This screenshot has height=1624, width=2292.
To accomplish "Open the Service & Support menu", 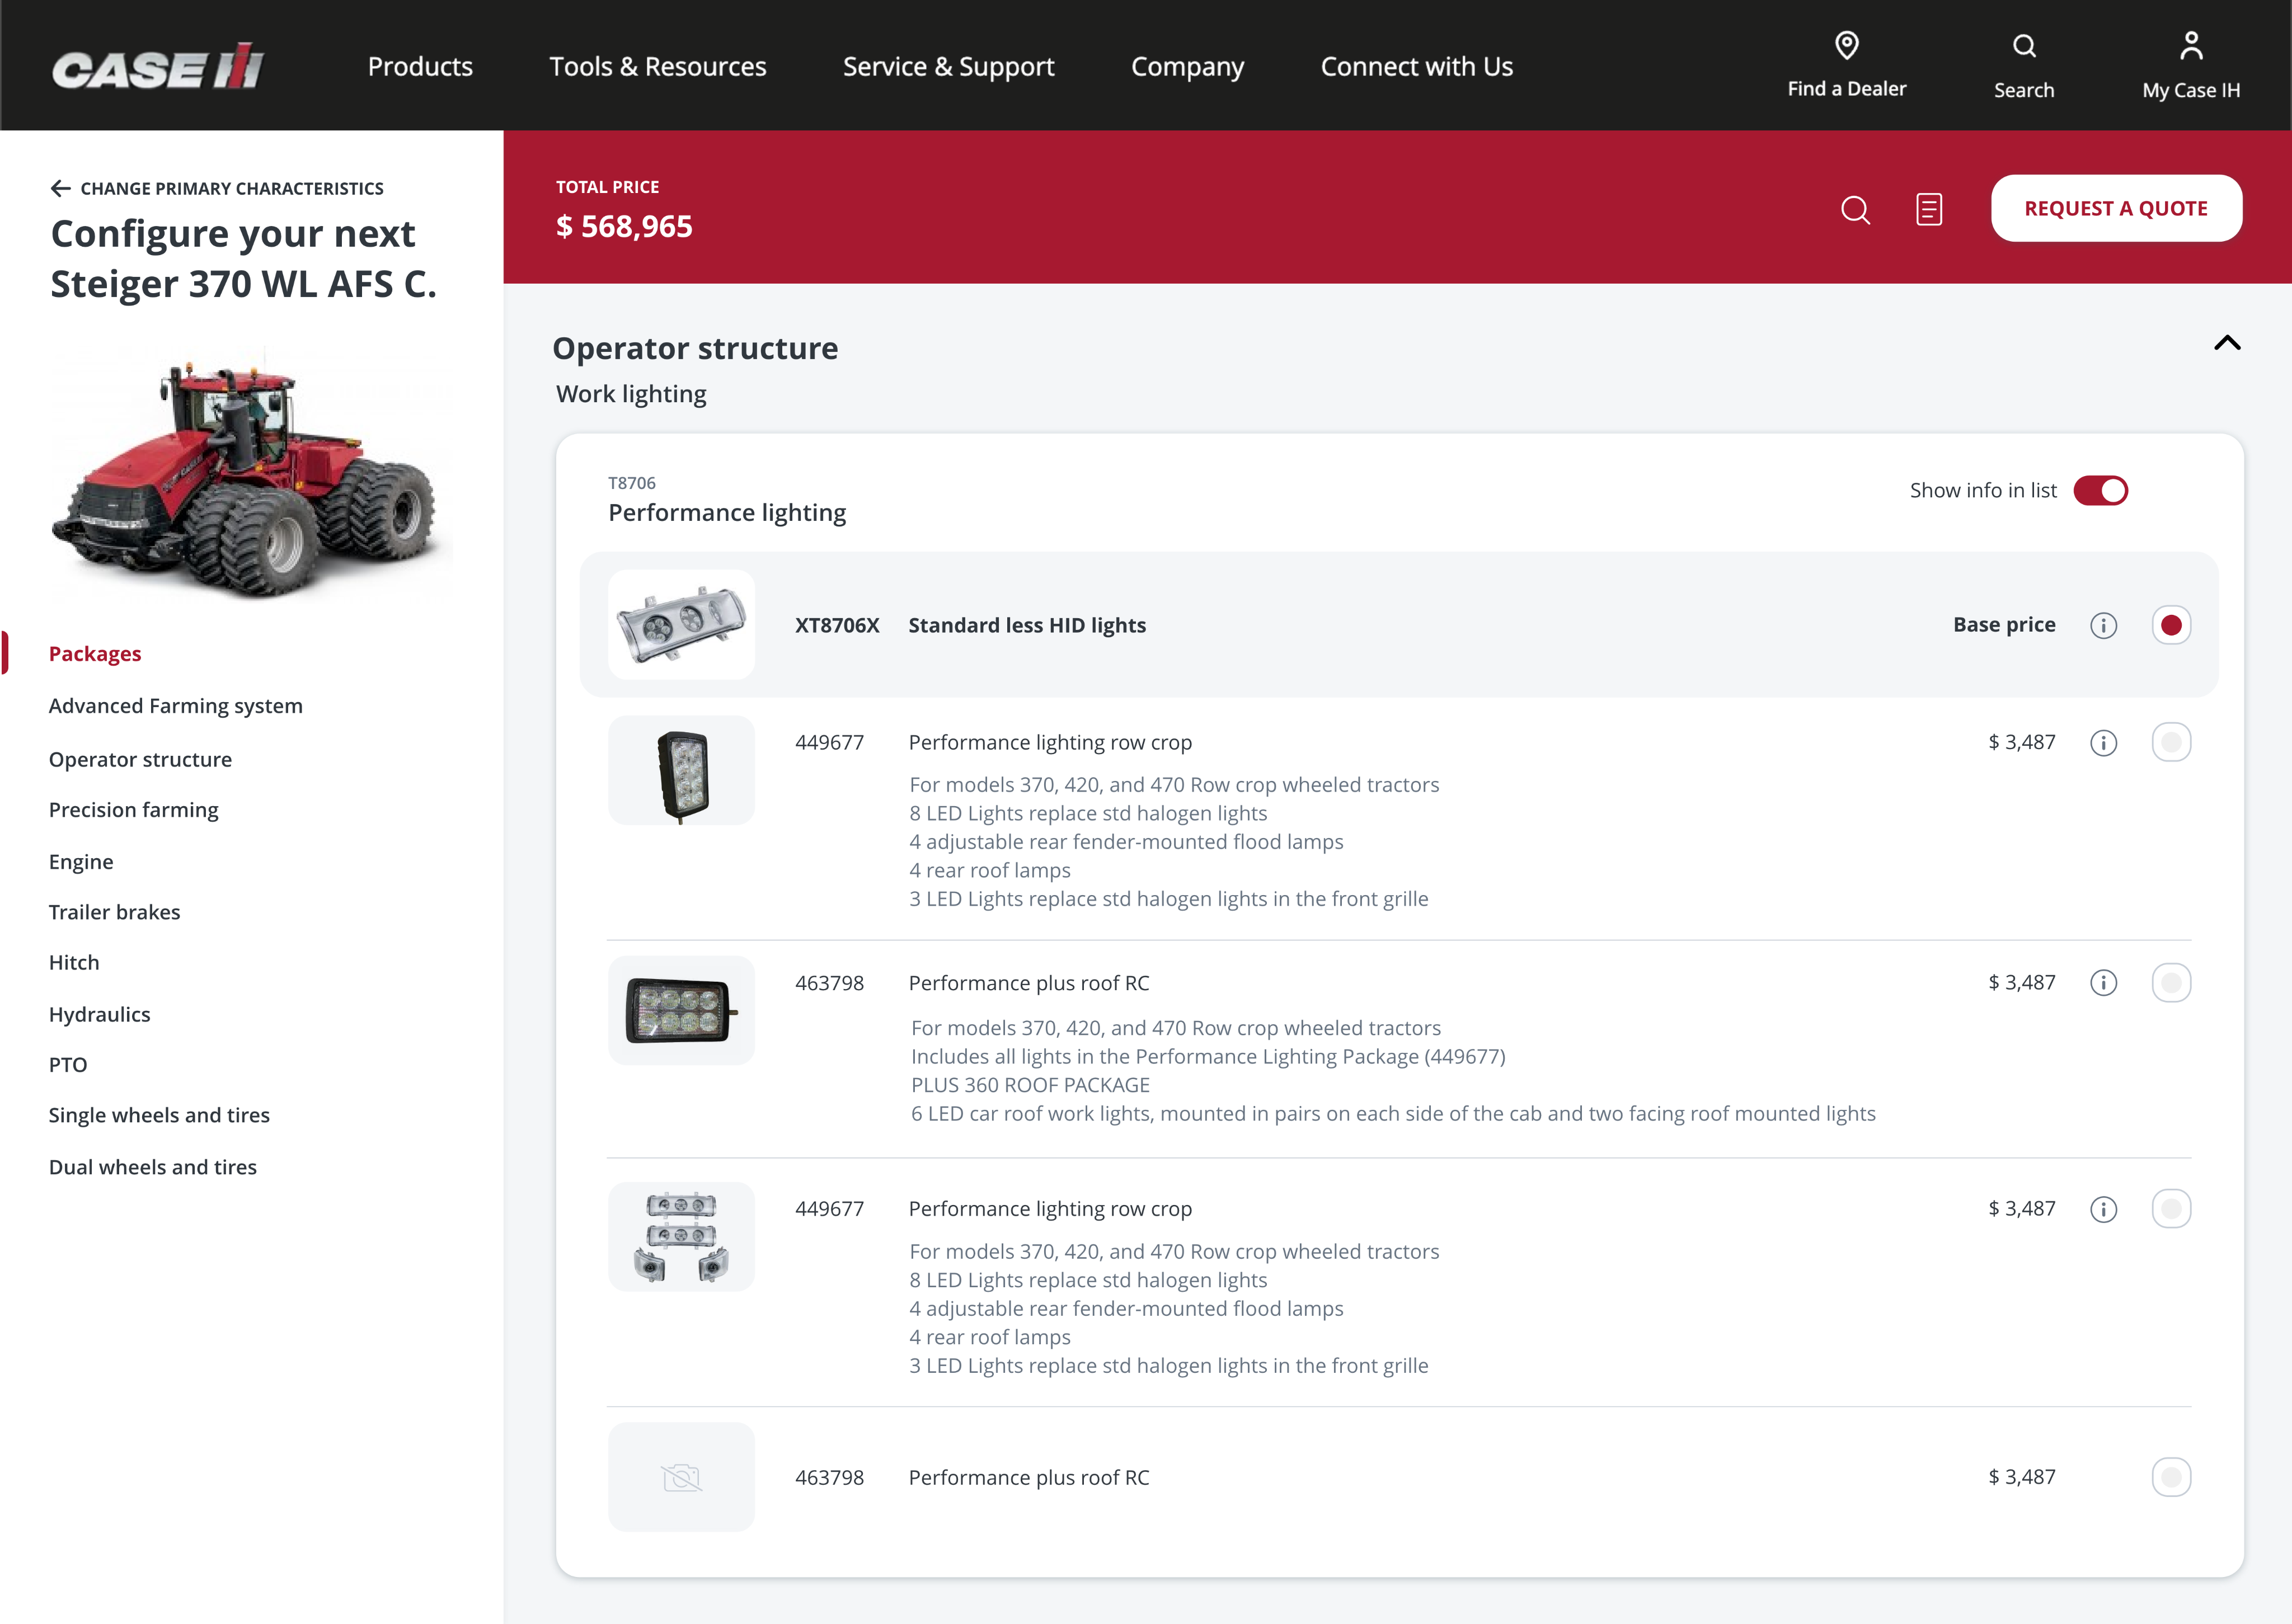I will pyautogui.click(x=948, y=66).
